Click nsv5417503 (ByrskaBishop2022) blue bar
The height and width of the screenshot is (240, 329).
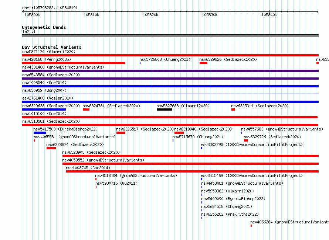point(40,133)
